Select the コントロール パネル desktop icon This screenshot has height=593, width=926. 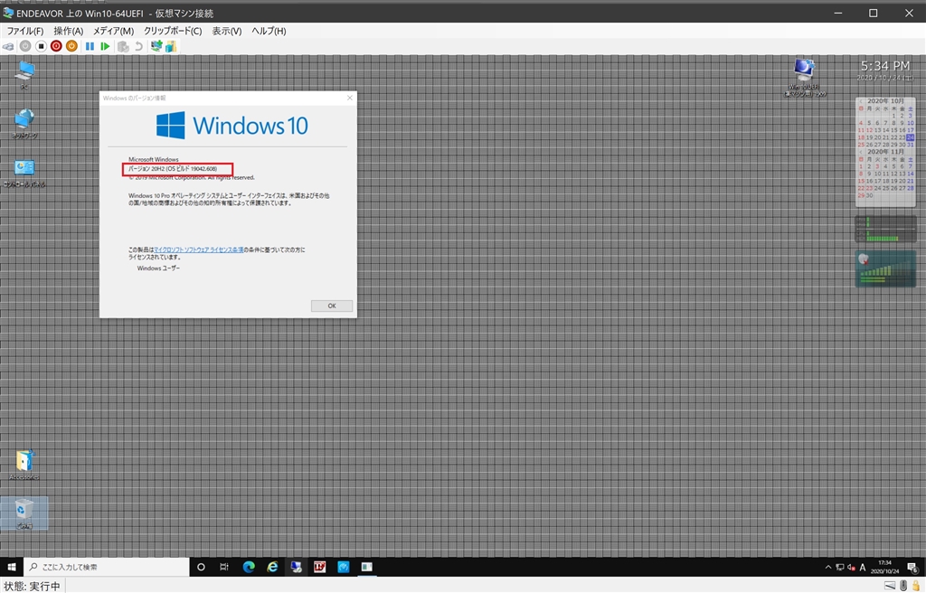(24, 173)
